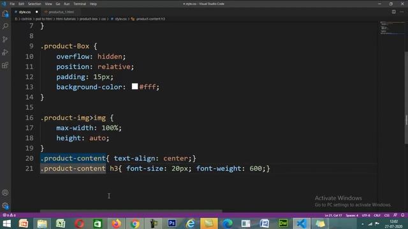
Task: Click 'relative' value on line 11
Action: point(113,66)
